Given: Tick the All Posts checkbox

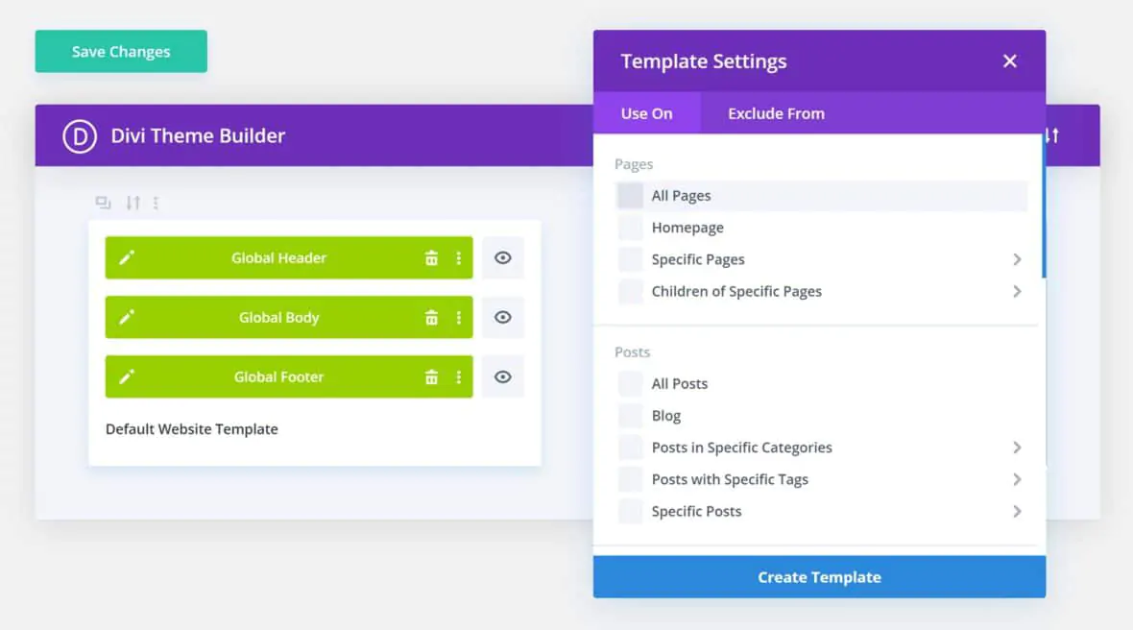Looking at the screenshot, I should pyautogui.click(x=630, y=384).
